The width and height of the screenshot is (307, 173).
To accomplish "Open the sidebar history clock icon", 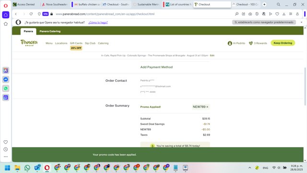I will point(6,149).
